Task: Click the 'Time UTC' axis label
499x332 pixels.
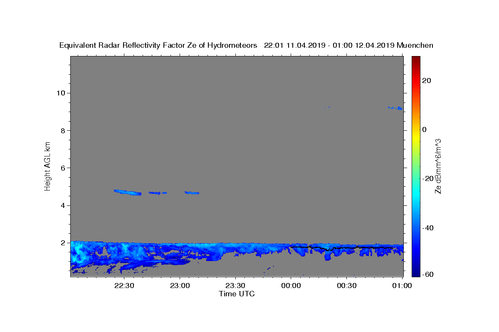Action: [x=237, y=294]
